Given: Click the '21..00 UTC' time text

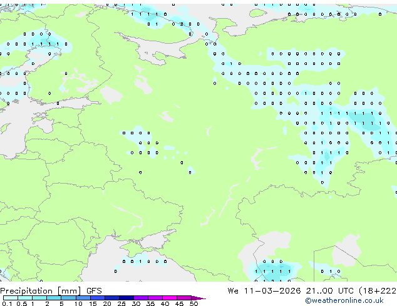Looking at the screenshot, I should [329, 291].
